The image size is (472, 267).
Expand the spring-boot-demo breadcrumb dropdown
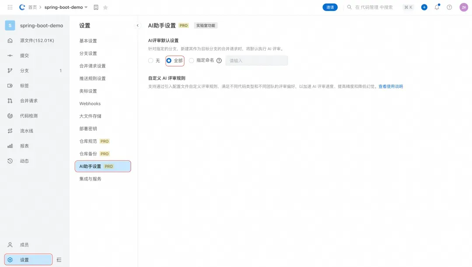coord(86,7)
